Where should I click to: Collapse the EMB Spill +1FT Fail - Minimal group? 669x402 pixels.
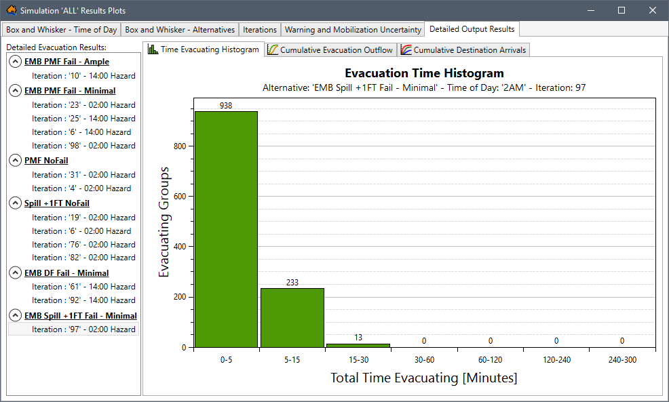(14, 315)
